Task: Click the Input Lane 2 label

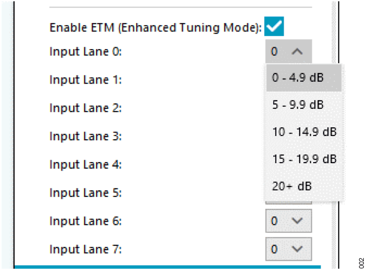Action: tap(86, 108)
